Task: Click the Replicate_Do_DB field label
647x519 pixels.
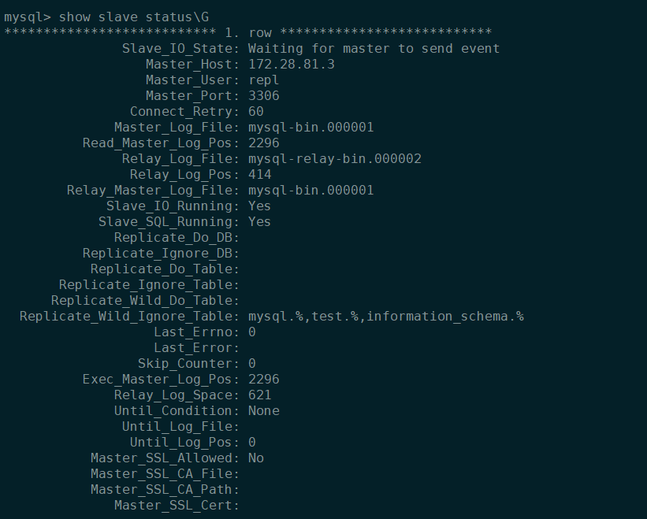Action: (177, 237)
